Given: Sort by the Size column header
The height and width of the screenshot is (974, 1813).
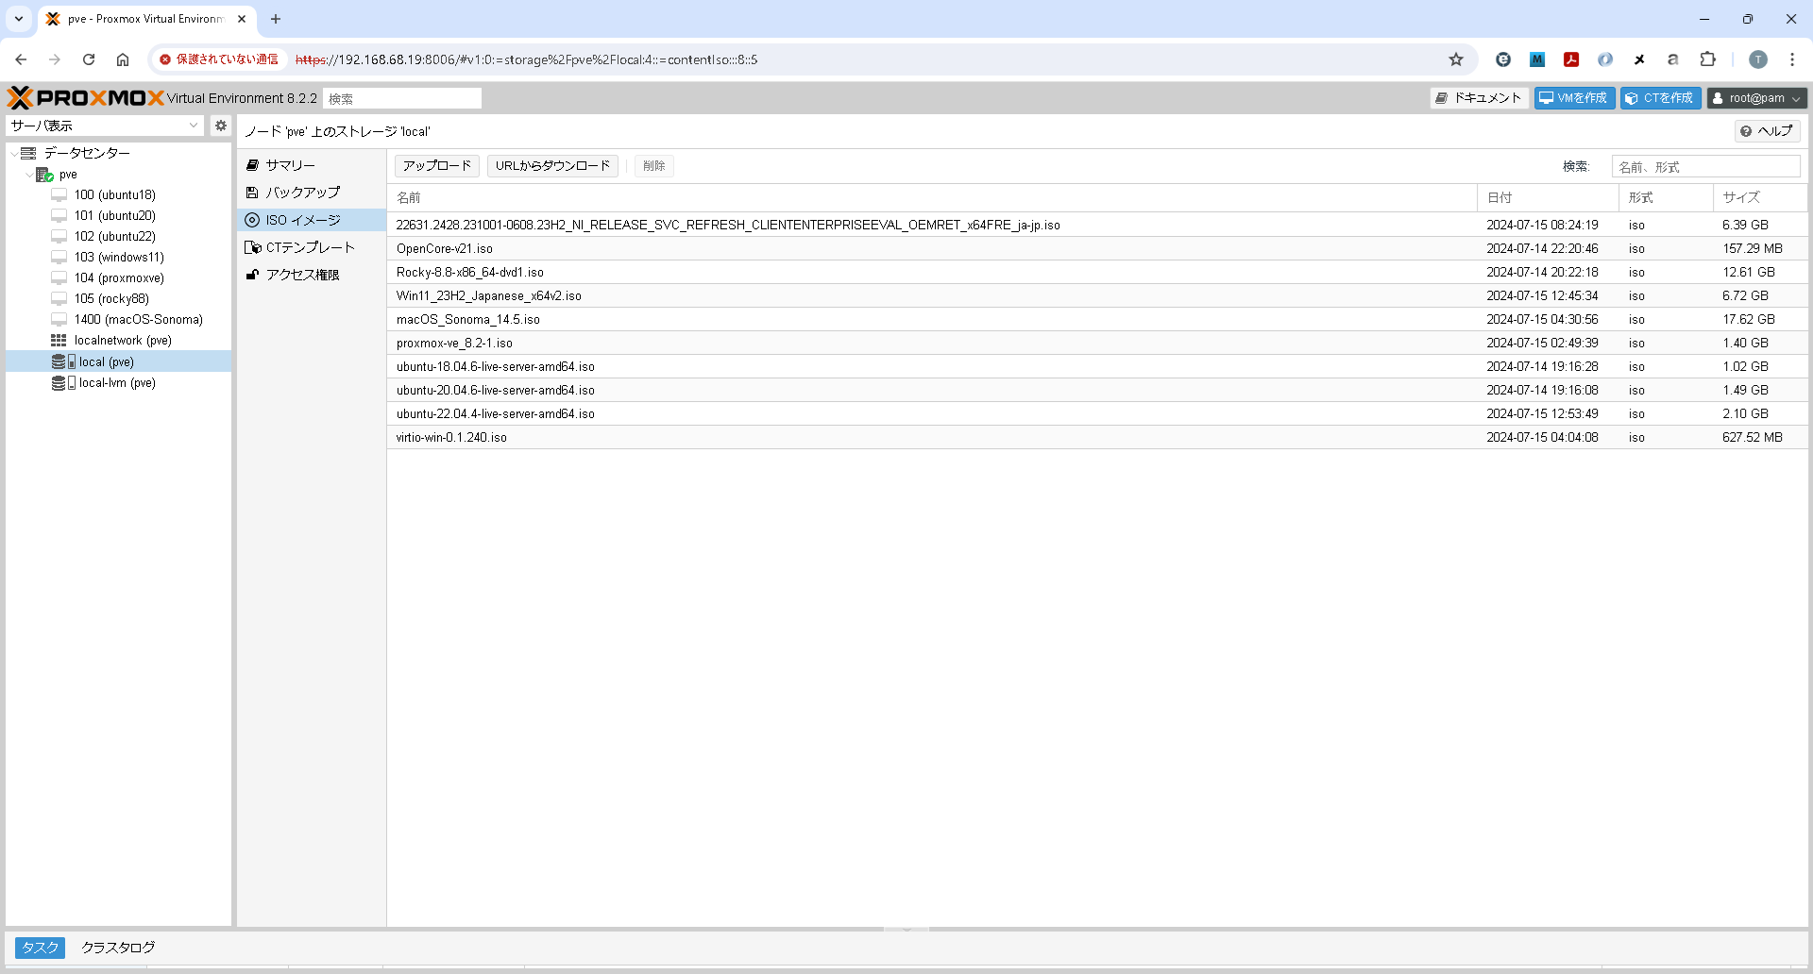Looking at the screenshot, I should click(1760, 197).
